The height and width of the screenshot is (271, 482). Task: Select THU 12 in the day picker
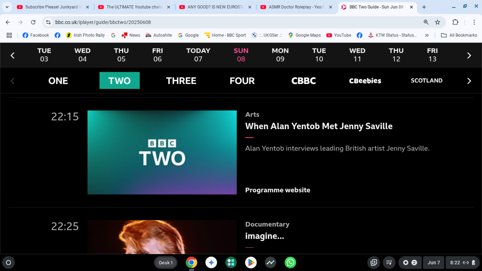point(396,55)
